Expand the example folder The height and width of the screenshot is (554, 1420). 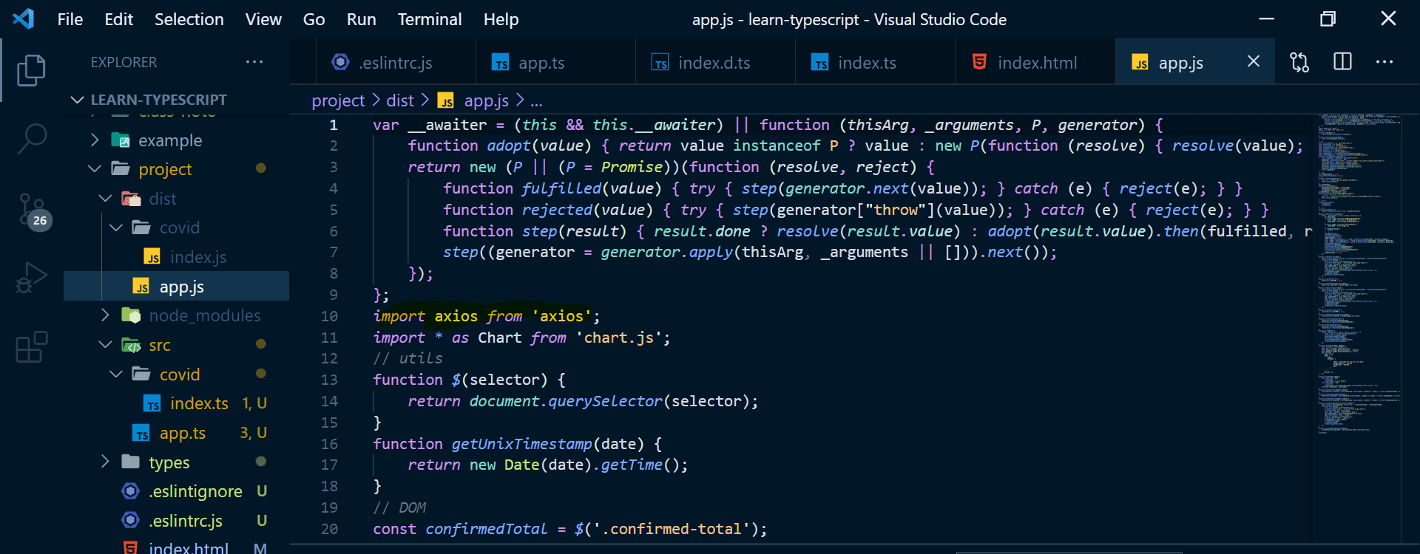(169, 140)
